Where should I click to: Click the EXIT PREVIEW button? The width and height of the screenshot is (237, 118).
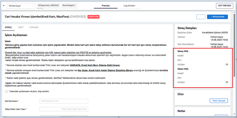pyautogui.click(x=224, y=5)
